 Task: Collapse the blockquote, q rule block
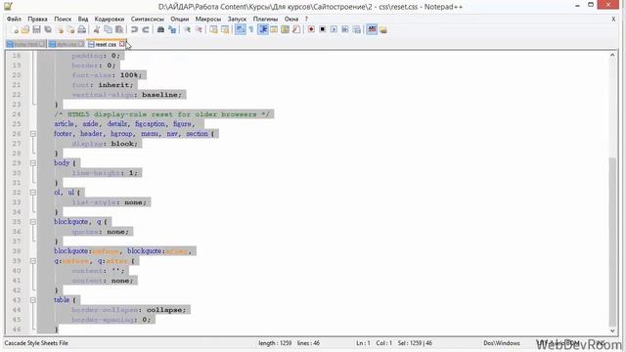(x=33, y=222)
